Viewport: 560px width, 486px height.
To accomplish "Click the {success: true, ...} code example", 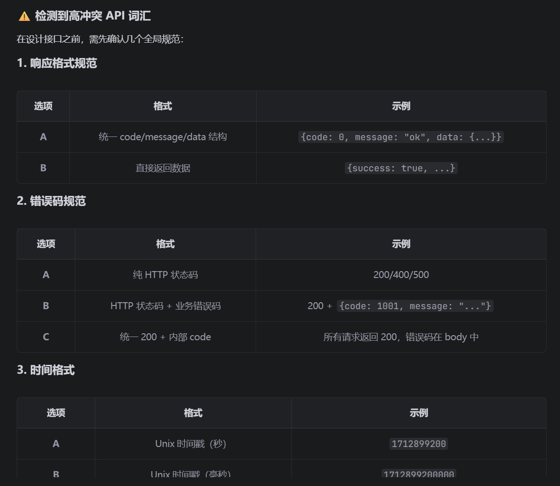I will tap(401, 168).
